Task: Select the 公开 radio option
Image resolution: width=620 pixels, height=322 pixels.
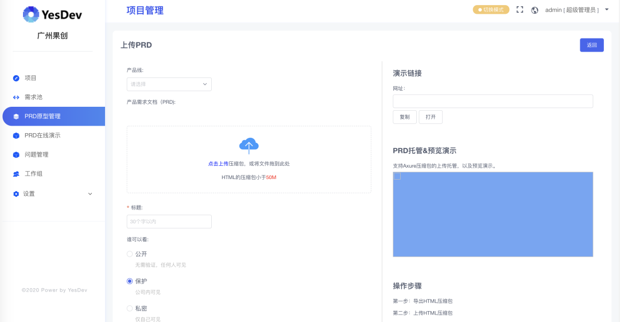Action: pyautogui.click(x=130, y=254)
